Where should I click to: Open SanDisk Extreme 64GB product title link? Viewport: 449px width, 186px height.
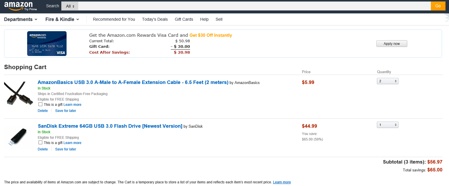[x=110, y=126]
